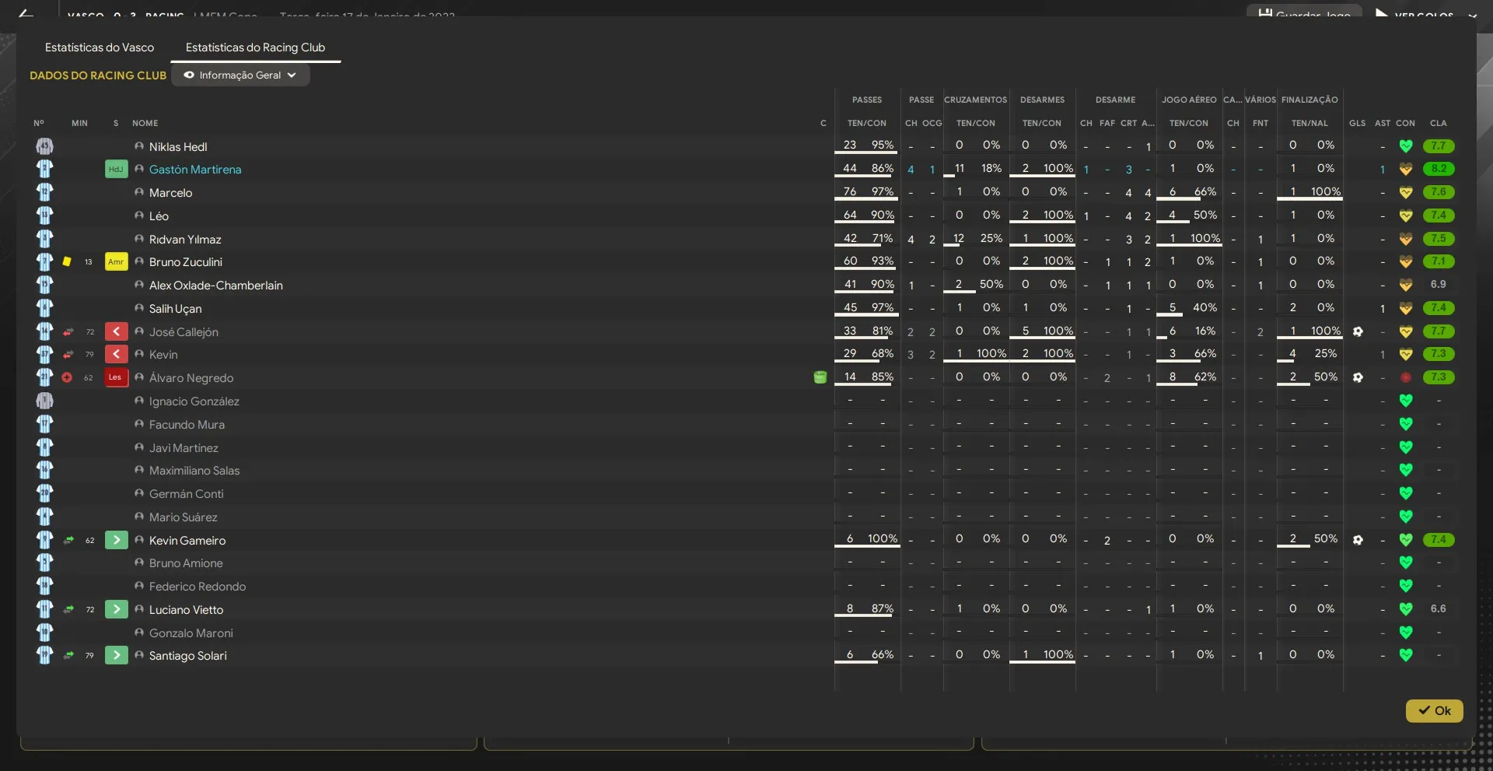This screenshot has width=1493, height=771.
Task: Open player Gonzalo Maroni
Action: (191, 633)
